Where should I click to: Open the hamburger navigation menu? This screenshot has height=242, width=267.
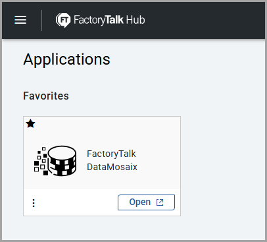[x=20, y=20]
